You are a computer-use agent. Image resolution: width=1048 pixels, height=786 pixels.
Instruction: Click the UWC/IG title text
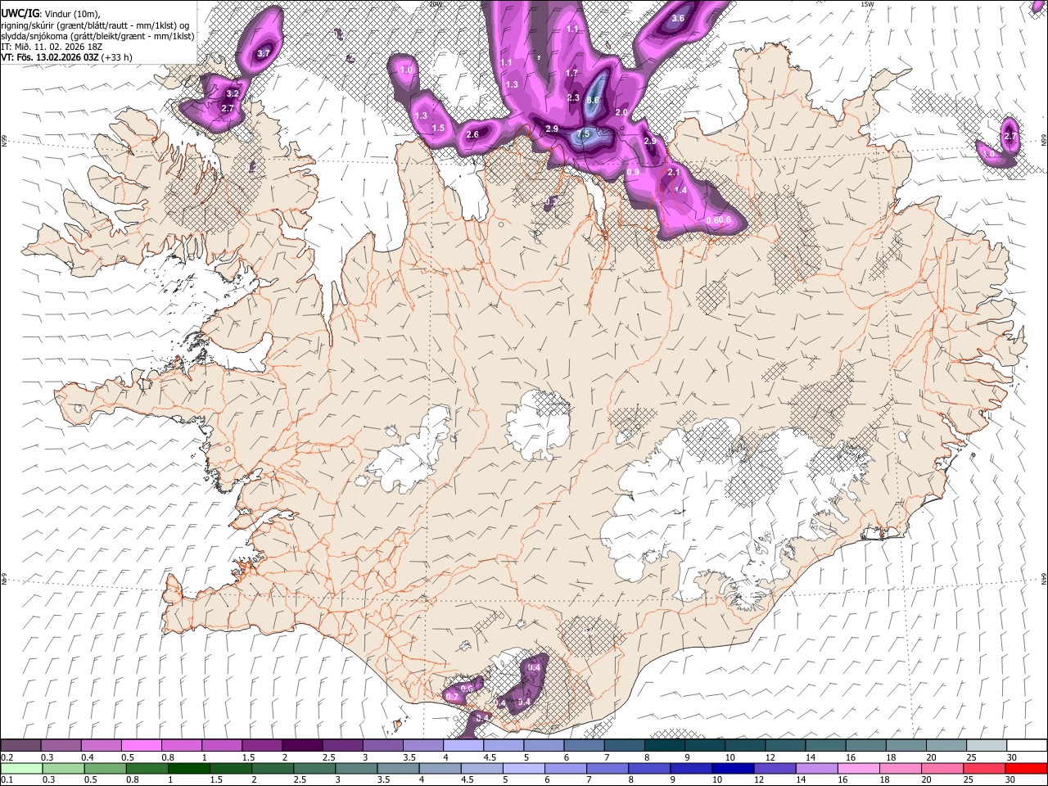pyautogui.click(x=19, y=14)
